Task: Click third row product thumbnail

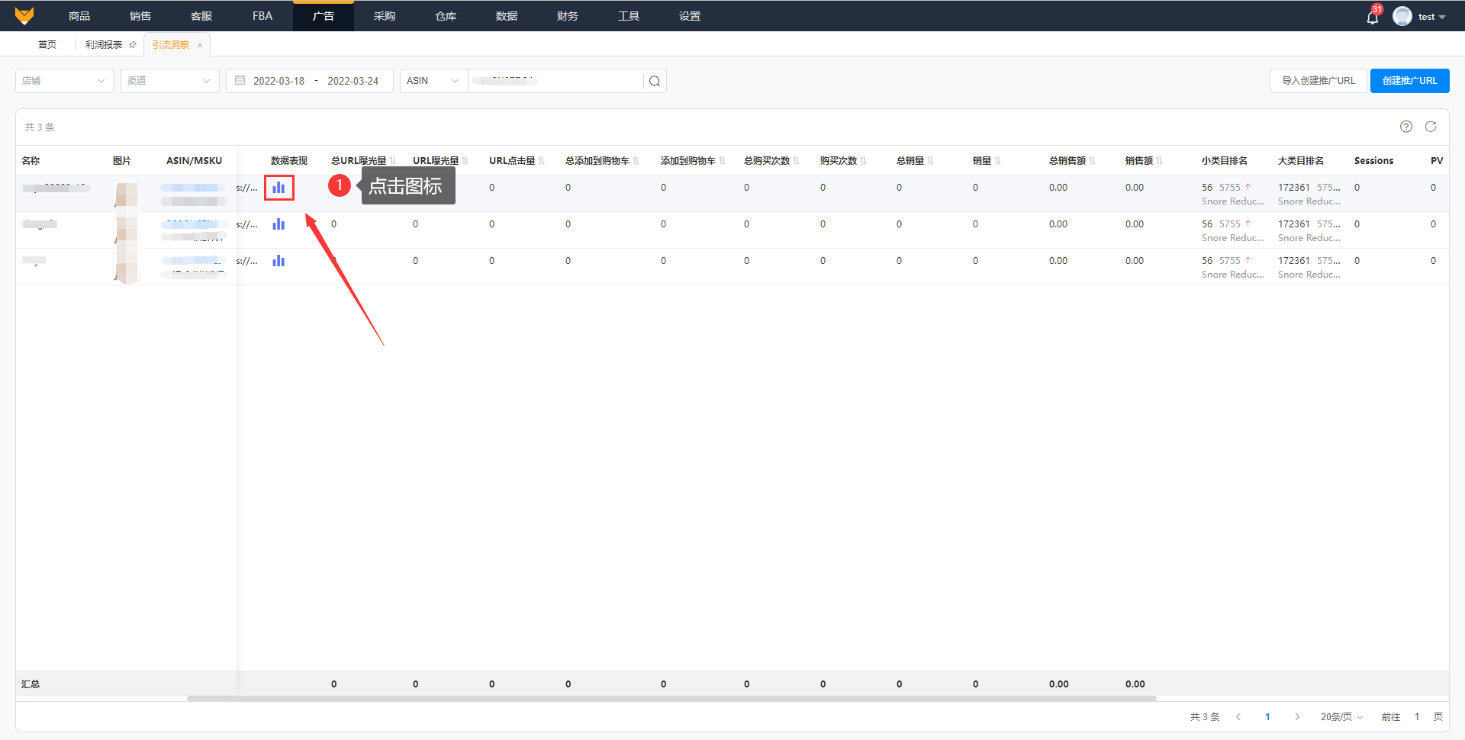Action: (126, 267)
